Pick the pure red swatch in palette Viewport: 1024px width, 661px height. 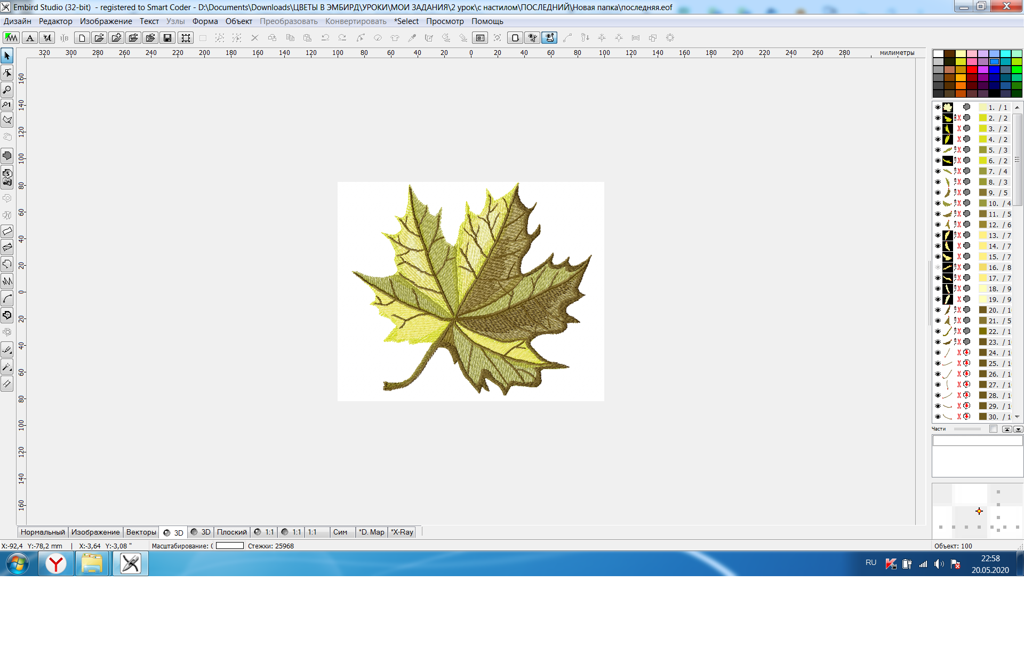tap(972, 70)
